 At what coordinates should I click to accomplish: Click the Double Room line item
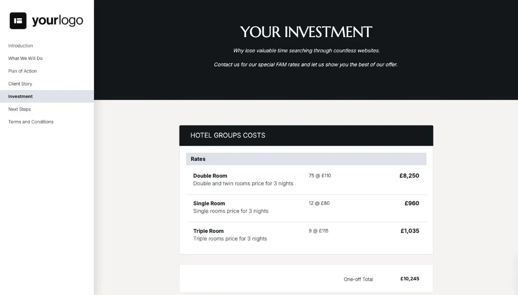click(210, 176)
